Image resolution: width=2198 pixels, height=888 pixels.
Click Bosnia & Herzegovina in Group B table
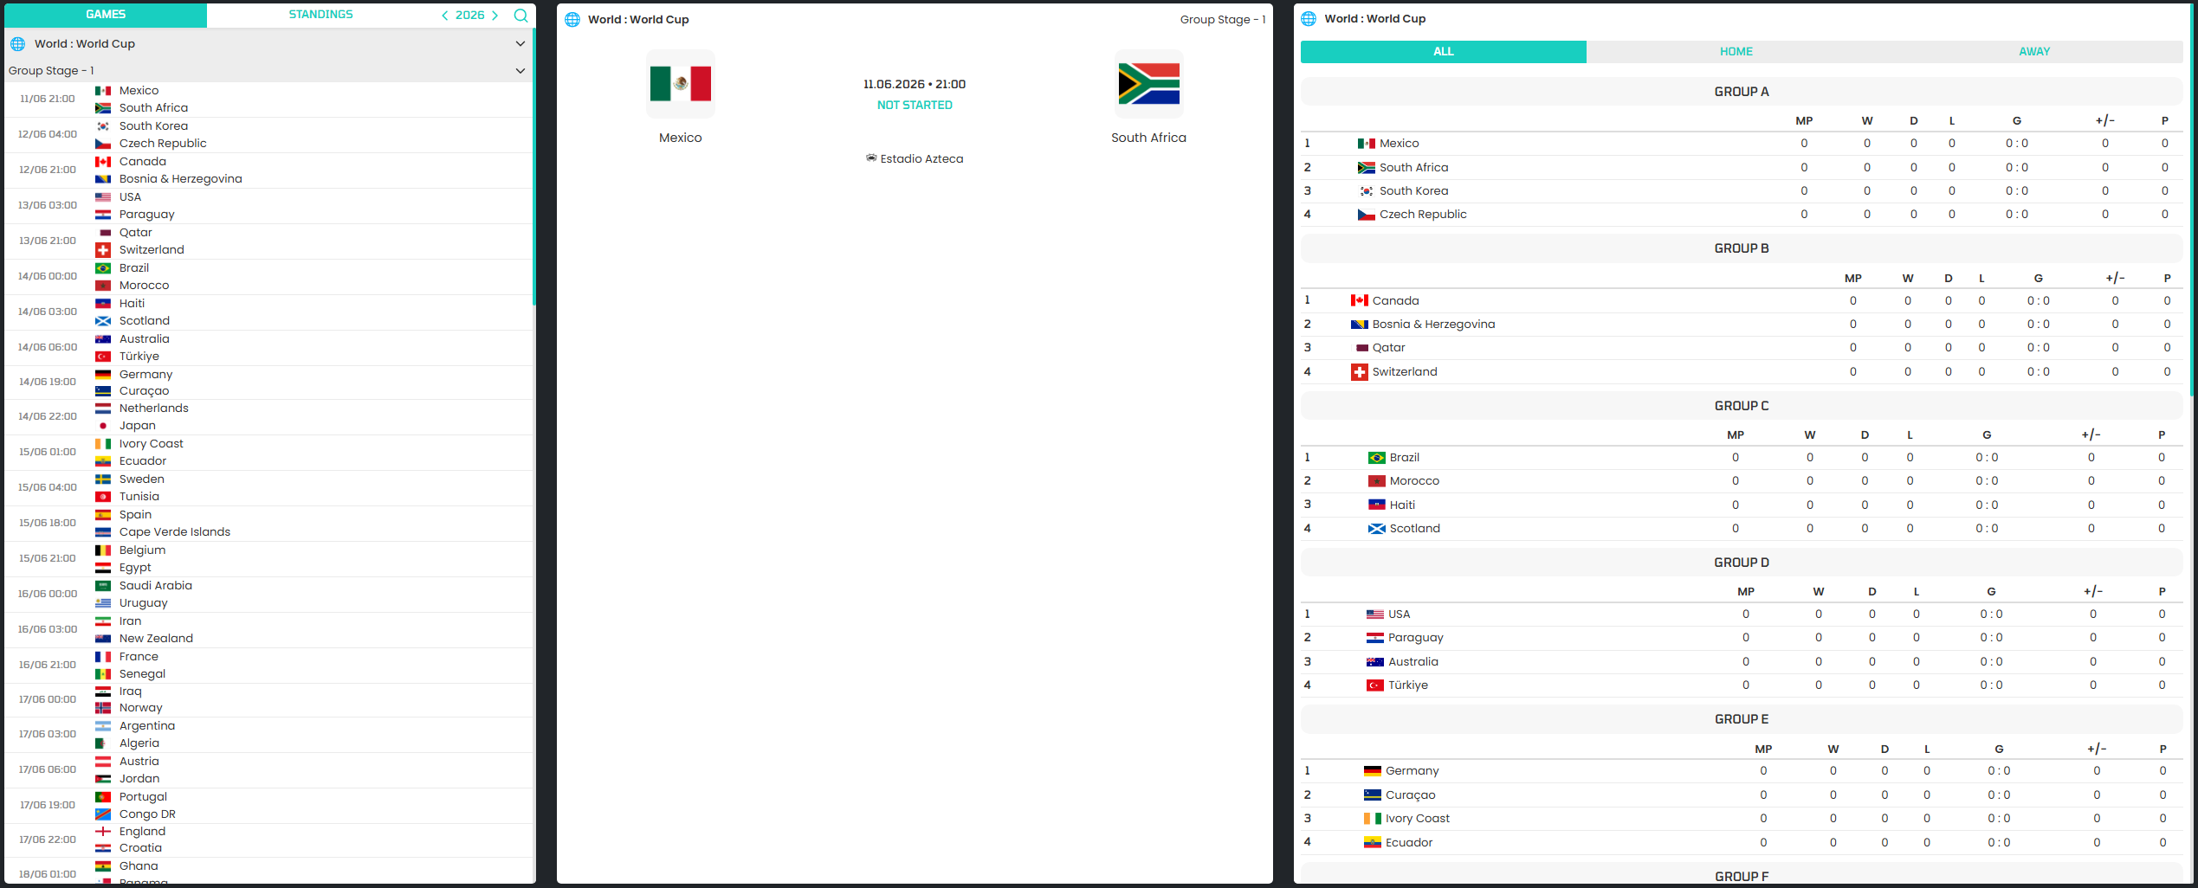tap(1433, 325)
